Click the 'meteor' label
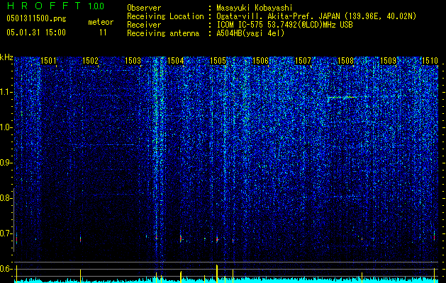This screenshot has height=283, width=446. 101,22
